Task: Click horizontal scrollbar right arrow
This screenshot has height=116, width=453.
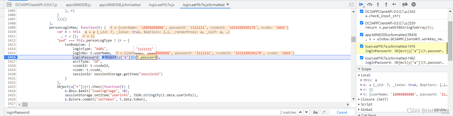Action: 348,104
